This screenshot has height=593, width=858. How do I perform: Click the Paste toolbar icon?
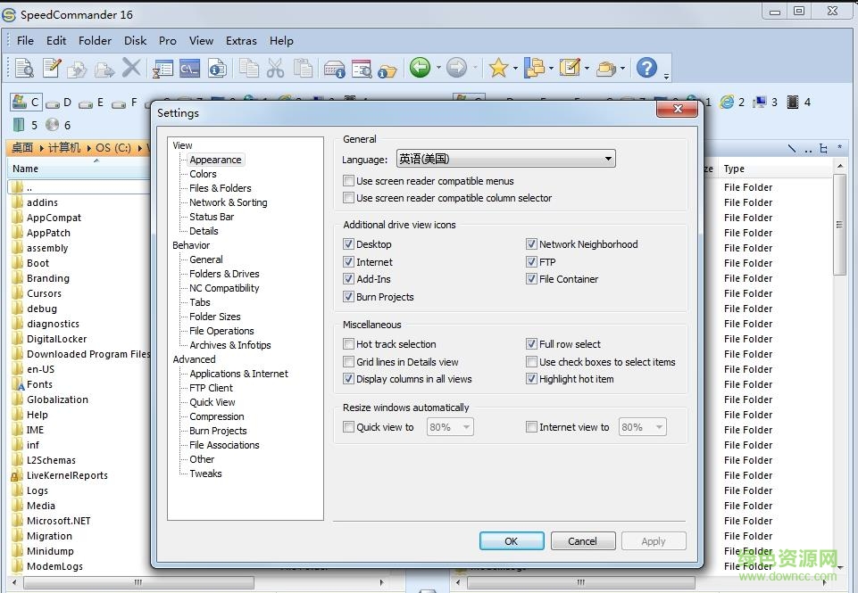click(302, 68)
